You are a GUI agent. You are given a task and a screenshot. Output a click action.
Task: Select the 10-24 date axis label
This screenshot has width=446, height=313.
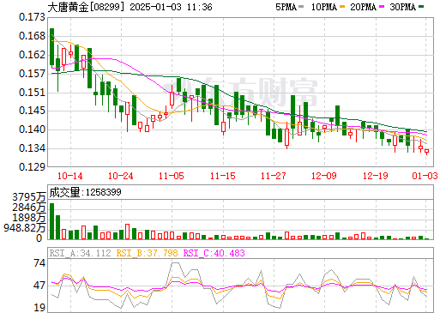coord(121,176)
